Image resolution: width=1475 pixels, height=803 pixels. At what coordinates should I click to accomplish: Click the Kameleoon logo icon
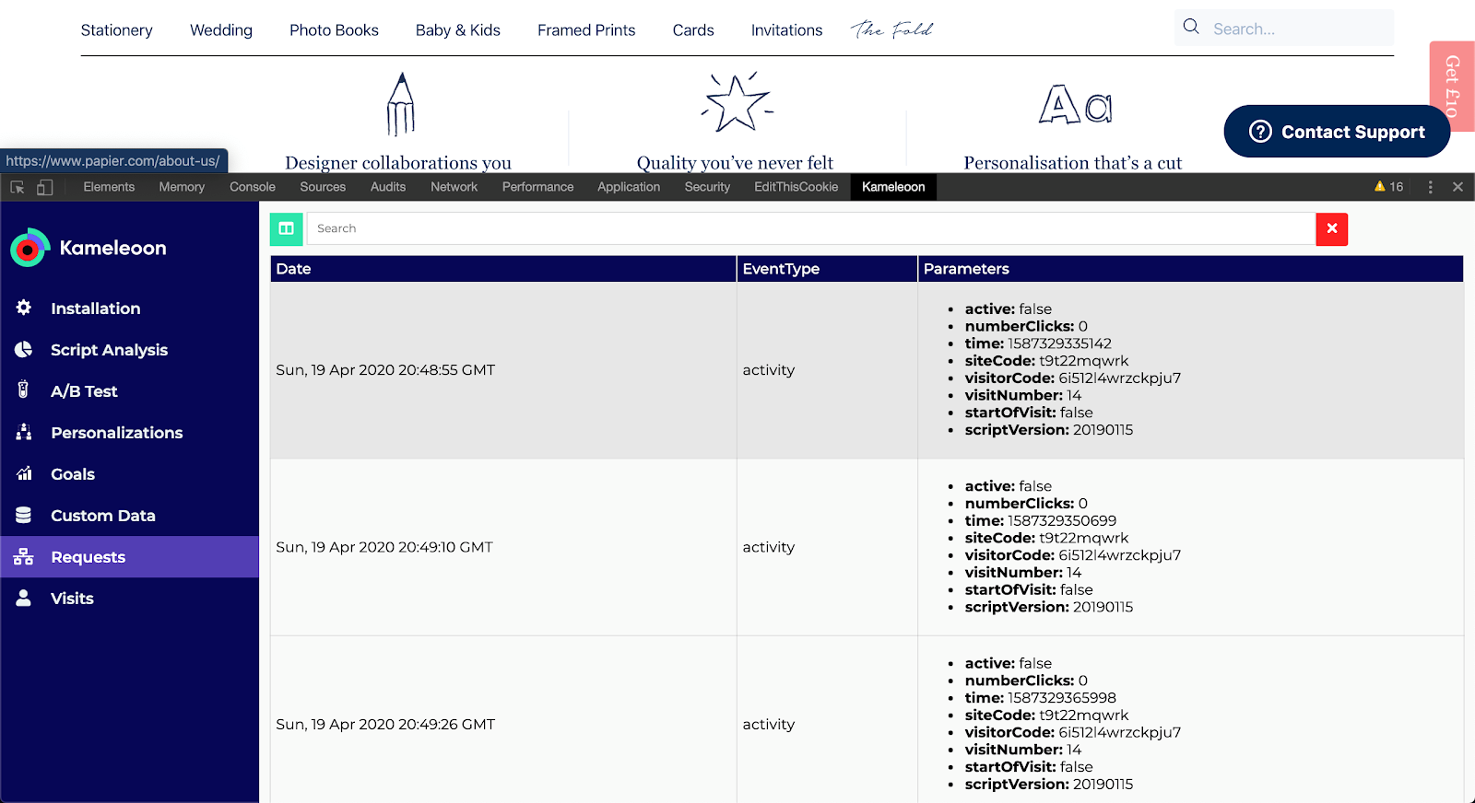(29, 248)
